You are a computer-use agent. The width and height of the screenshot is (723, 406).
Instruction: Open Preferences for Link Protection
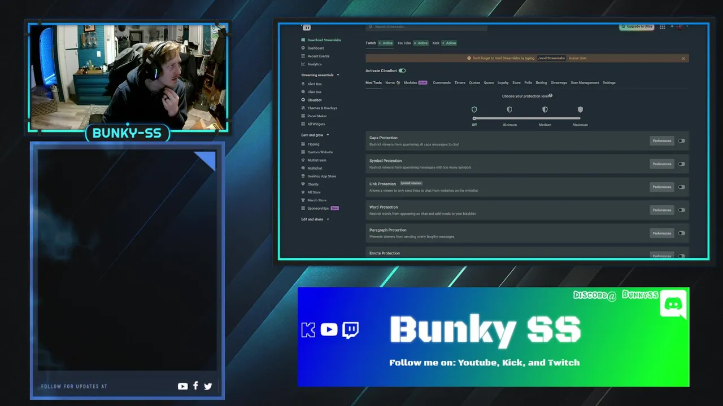(x=662, y=187)
